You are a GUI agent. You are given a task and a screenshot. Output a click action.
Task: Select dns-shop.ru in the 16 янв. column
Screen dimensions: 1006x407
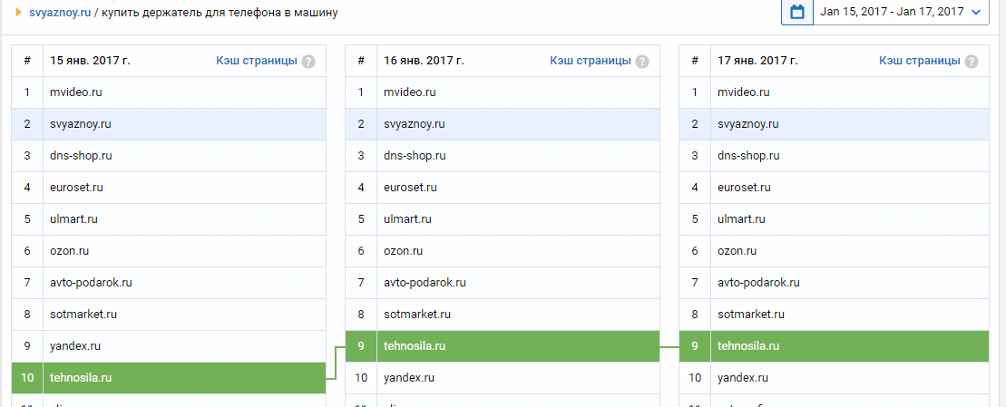pyautogui.click(x=415, y=156)
